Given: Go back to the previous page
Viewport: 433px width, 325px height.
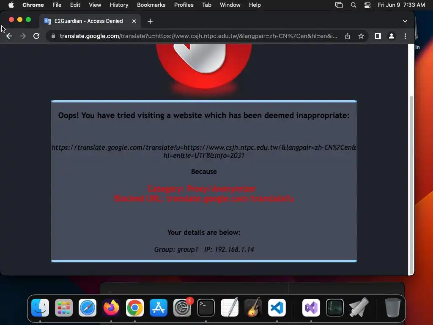Looking at the screenshot, I should point(9,36).
